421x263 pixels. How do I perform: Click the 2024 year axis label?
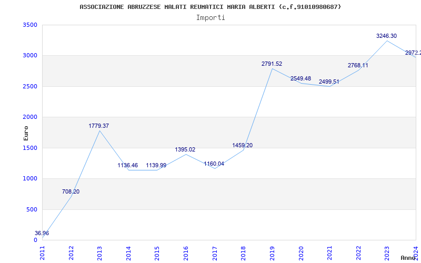tap(416, 253)
